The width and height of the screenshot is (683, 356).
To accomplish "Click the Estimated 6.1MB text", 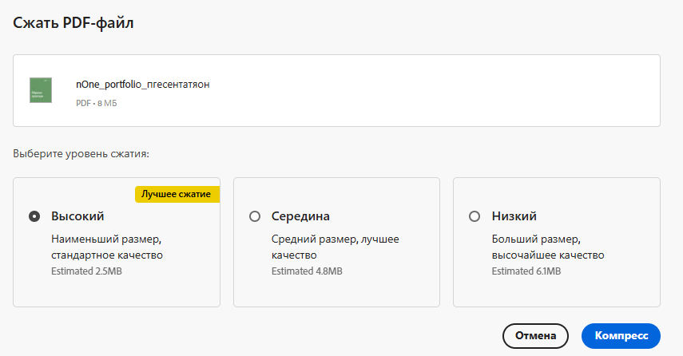I will click(526, 271).
